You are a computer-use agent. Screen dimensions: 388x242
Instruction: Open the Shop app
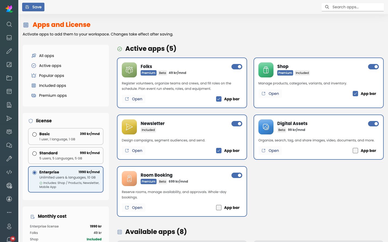(270, 94)
